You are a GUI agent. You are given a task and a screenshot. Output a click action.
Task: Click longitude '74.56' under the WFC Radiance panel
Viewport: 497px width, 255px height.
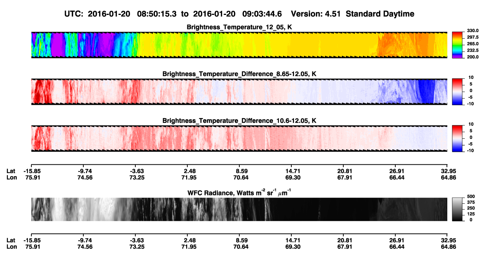click(x=86, y=246)
